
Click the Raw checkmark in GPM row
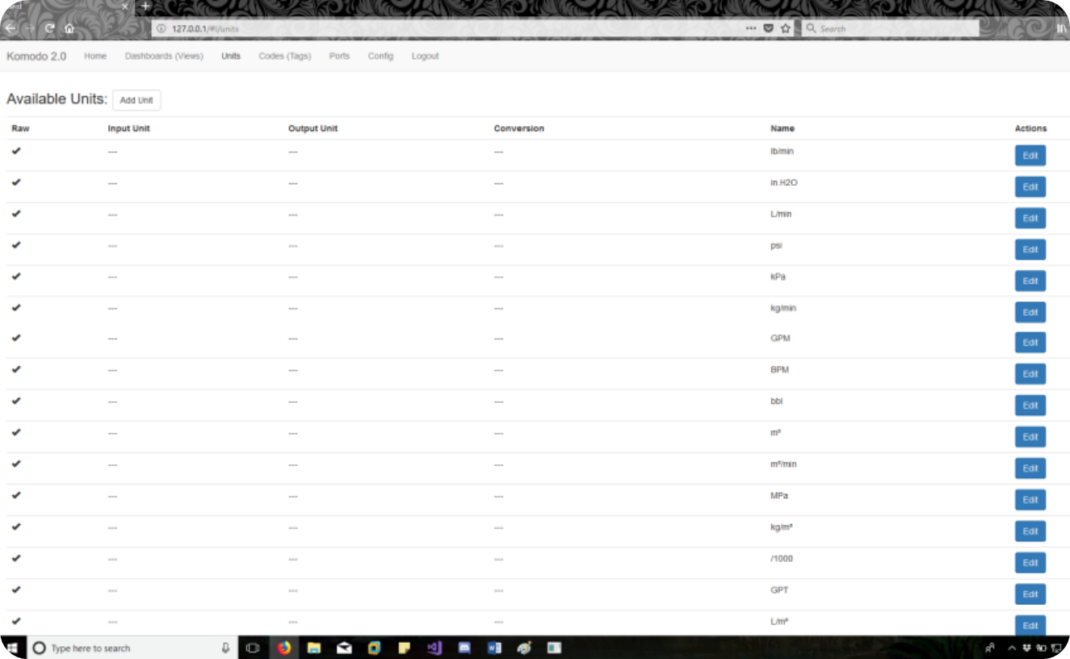[x=16, y=338]
